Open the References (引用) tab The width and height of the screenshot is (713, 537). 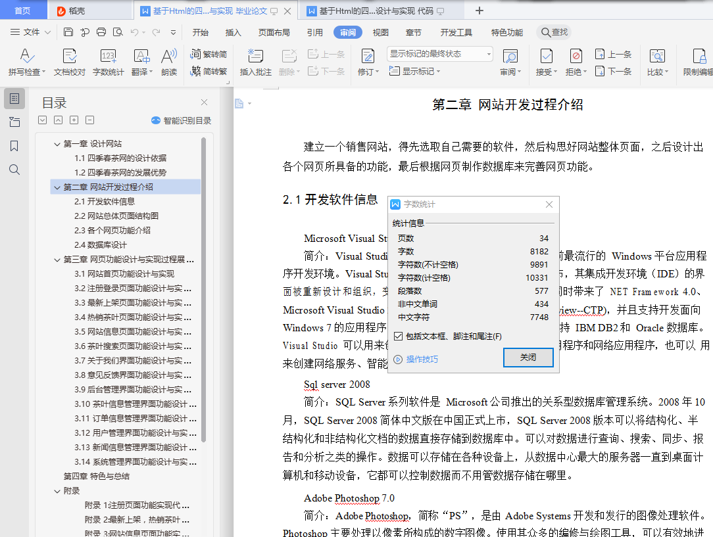click(314, 32)
